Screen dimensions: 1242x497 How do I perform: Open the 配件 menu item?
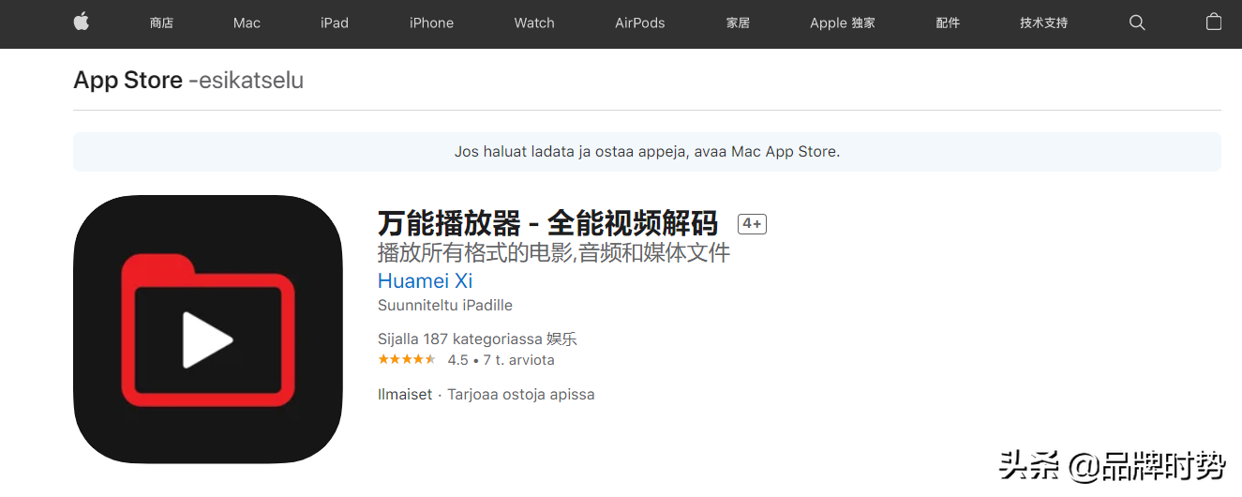click(948, 23)
